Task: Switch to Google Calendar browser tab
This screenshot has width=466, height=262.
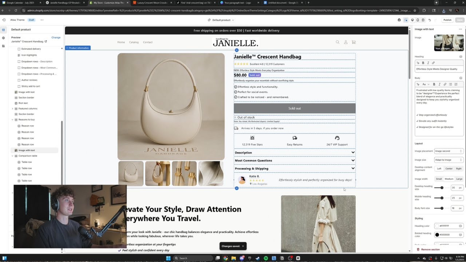Action: [x=21, y=3]
